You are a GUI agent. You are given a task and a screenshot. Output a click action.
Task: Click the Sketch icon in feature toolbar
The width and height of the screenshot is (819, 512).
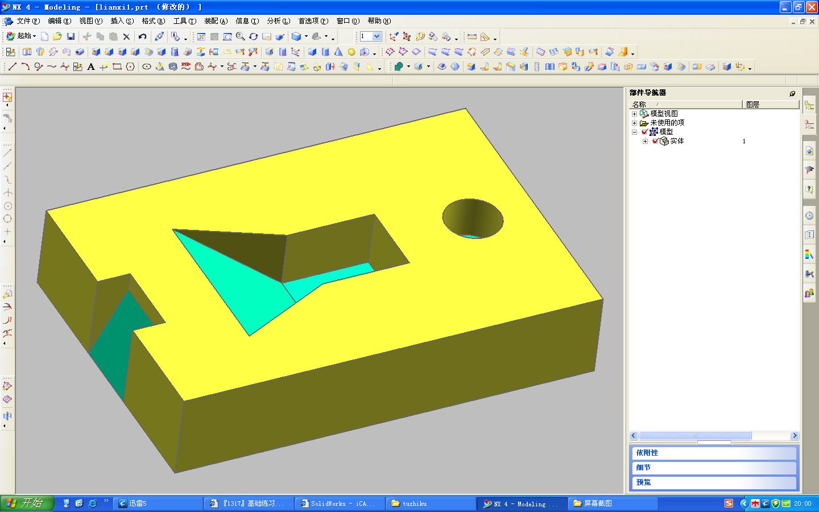(x=11, y=52)
